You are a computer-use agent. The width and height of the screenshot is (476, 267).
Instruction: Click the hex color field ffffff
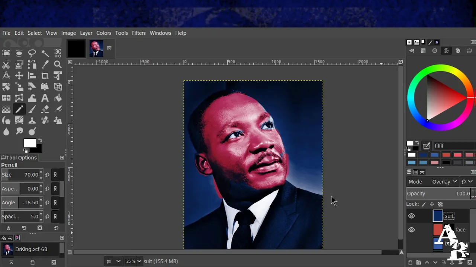pyautogui.click(x=454, y=146)
